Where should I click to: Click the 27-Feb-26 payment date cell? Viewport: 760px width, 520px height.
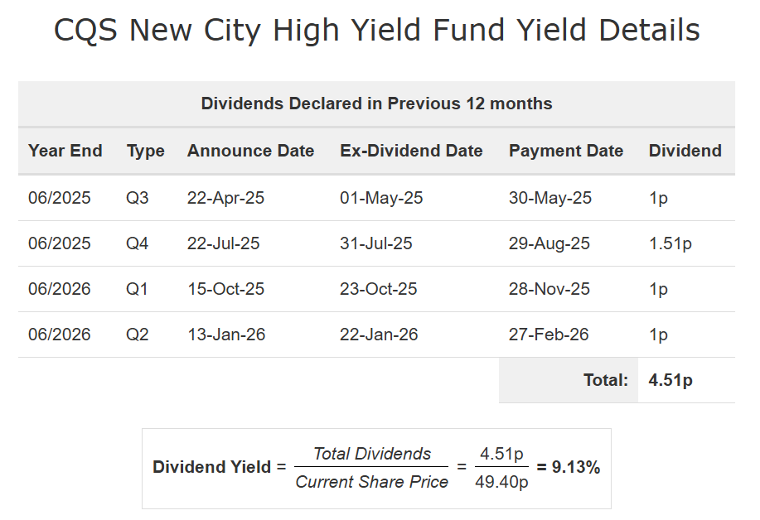coord(549,335)
